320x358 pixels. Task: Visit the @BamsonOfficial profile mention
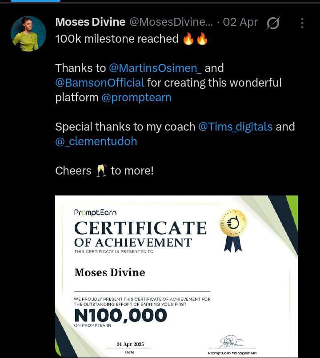coord(100,83)
